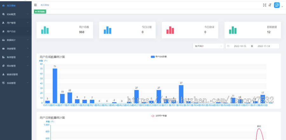Viewport: 286px width, 140px height.
Task: Expand the 系统管理 menu chevron
Action: tap(28, 83)
